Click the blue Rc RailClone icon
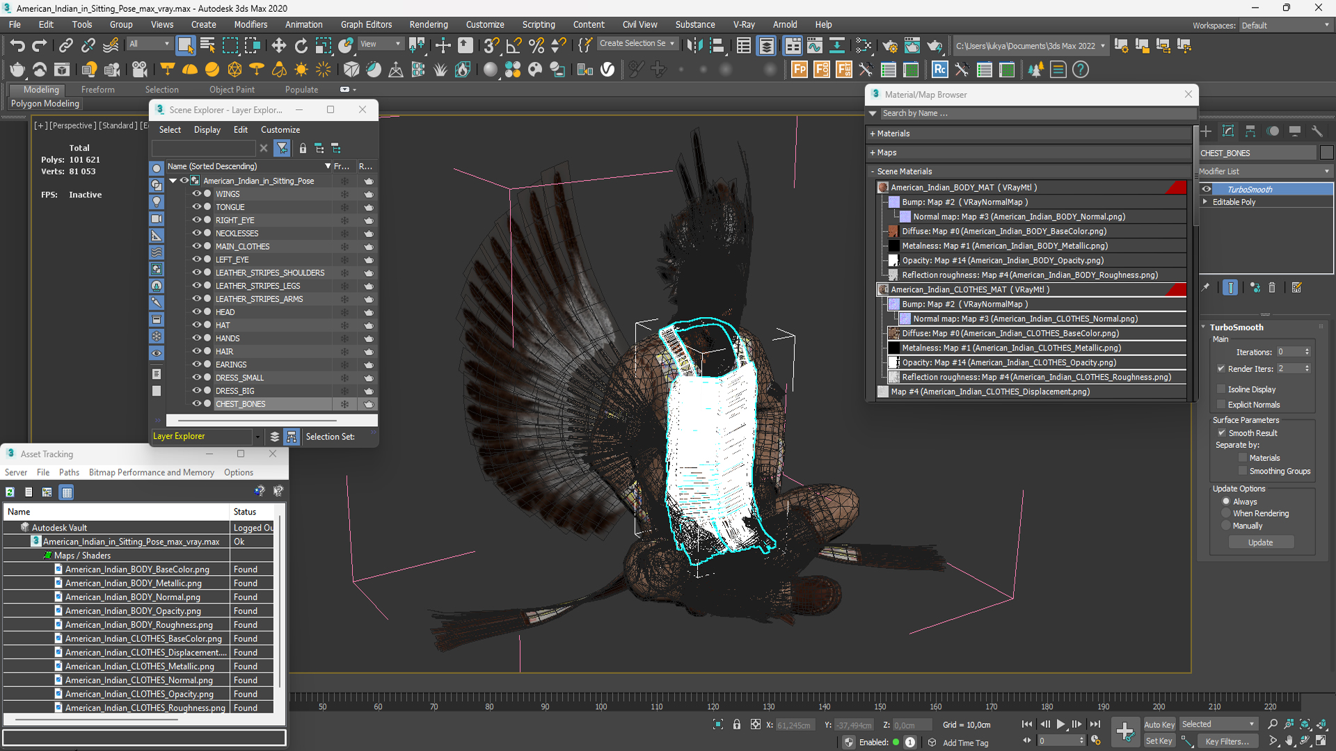Screen dimensions: 1336x751 pyautogui.click(x=940, y=70)
